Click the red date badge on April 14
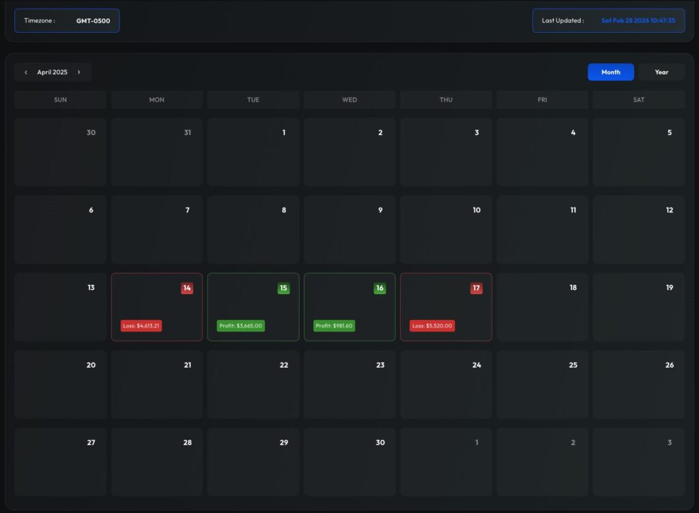This screenshot has height=513, width=699. point(186,288)
